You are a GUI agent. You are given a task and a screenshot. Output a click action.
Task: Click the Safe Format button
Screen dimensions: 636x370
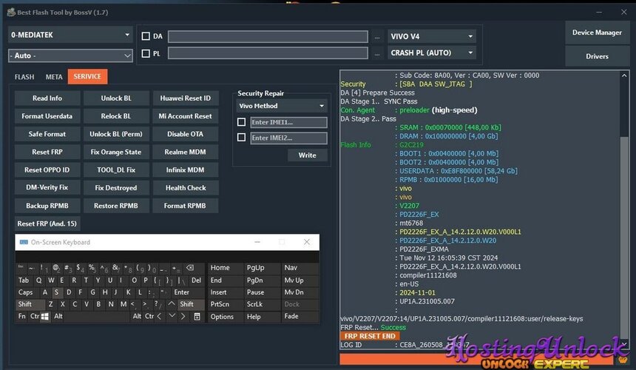(x=47, y=134)
